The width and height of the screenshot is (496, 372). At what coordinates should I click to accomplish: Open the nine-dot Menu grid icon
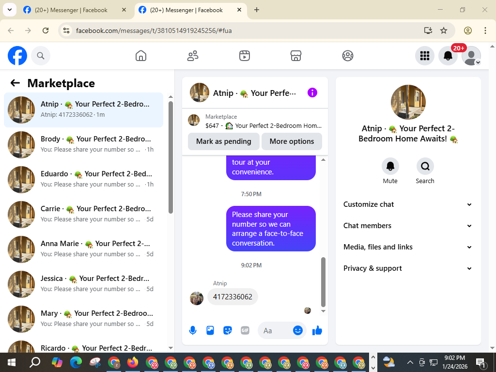(424, 56)
